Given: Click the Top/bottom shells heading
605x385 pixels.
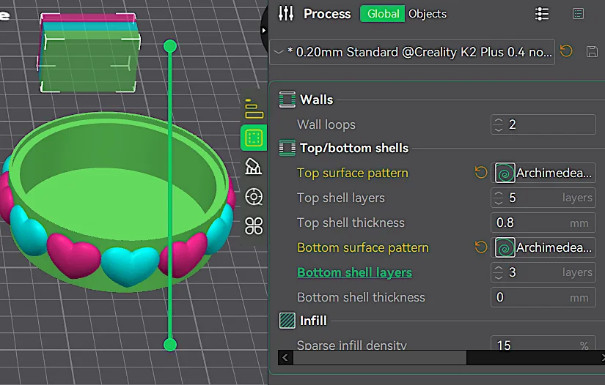Looking at the screenshot, I should coord(354,149).
